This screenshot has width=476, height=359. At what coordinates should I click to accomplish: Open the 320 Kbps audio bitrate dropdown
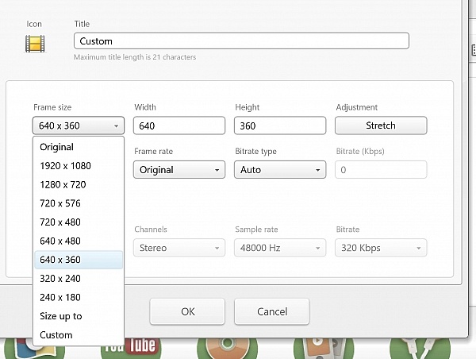click(381, 248)
